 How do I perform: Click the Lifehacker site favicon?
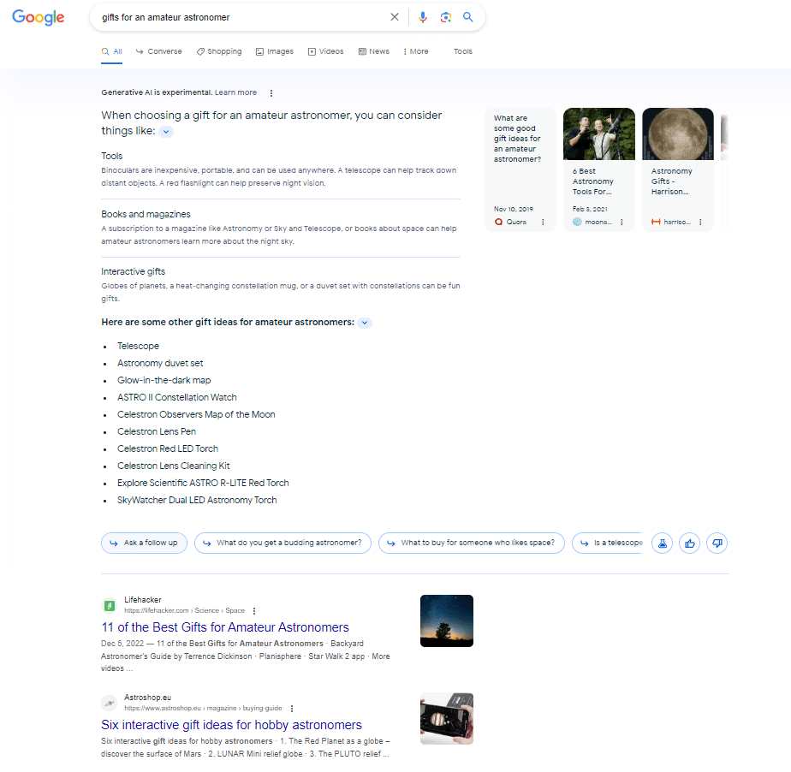click(109, 605)
